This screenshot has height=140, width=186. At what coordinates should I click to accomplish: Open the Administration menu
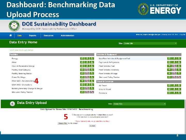click(x=67, y=36)
